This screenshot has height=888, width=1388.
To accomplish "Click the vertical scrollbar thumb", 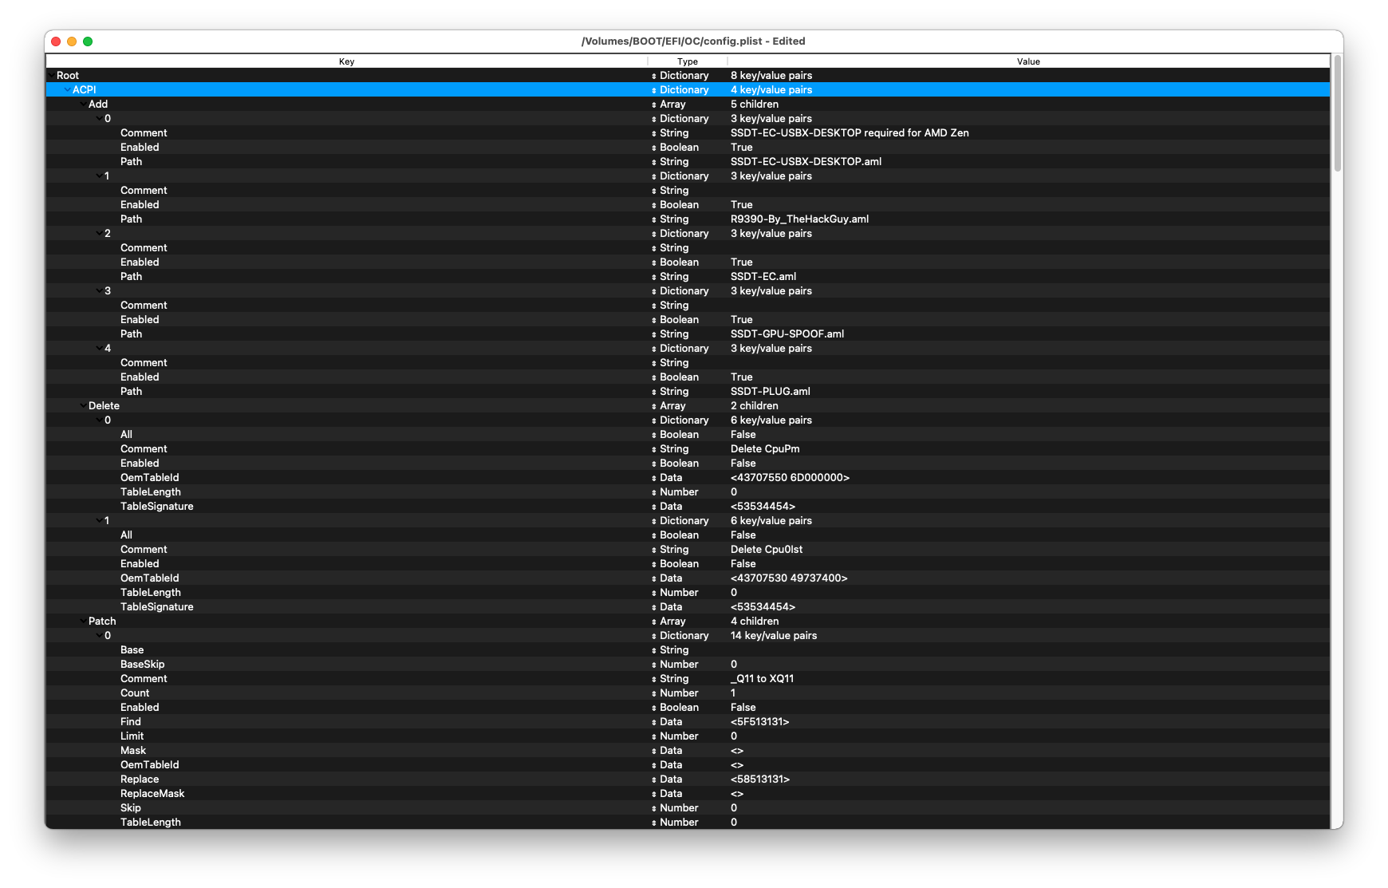I will [1337, 112].
